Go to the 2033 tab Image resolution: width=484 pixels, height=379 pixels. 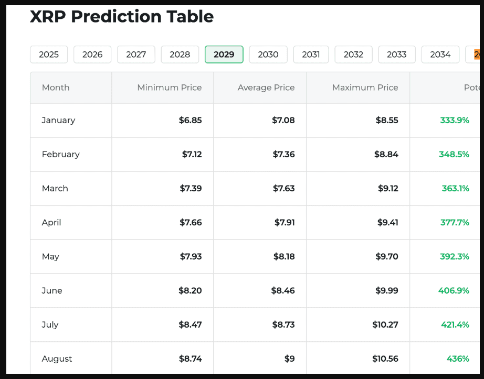(x=396, y=55)
